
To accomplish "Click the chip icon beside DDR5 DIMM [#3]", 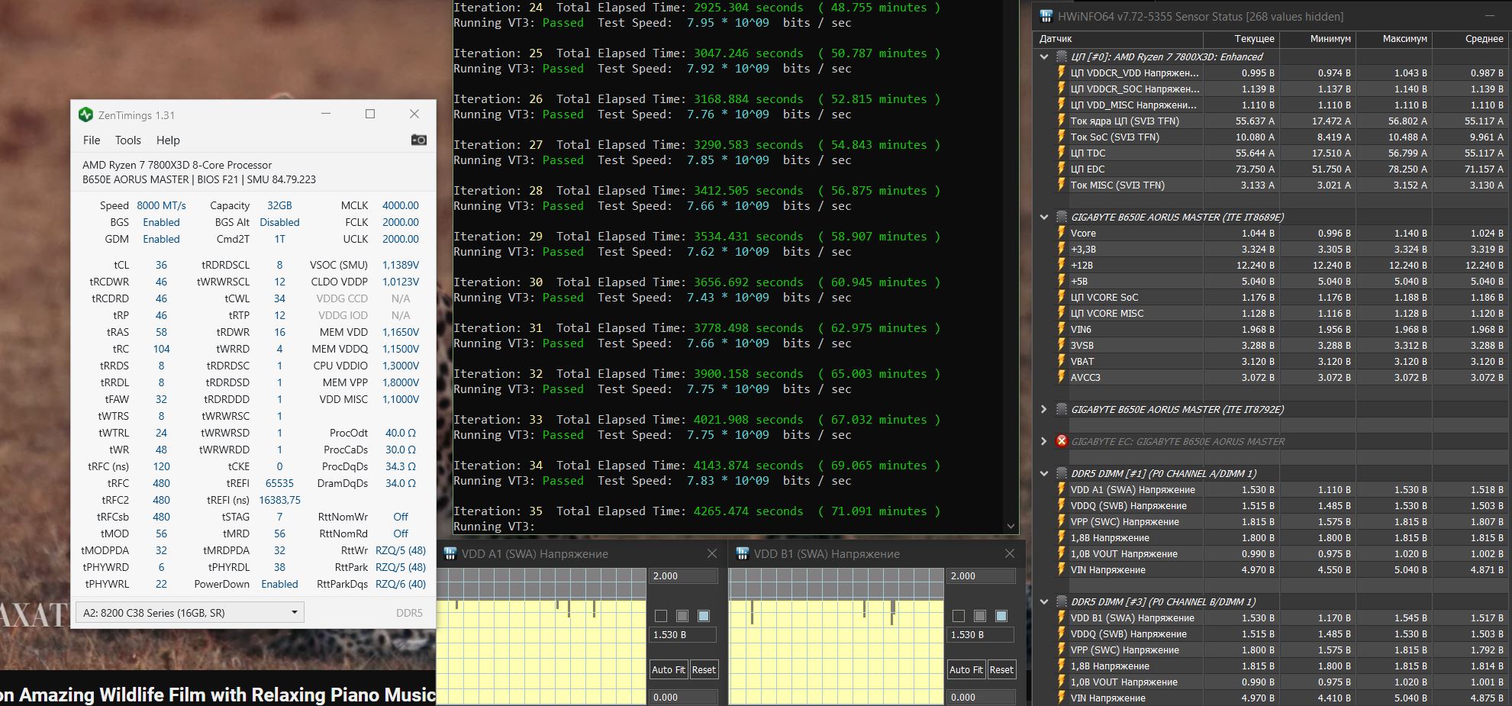I will click(x=1061, y=601).
